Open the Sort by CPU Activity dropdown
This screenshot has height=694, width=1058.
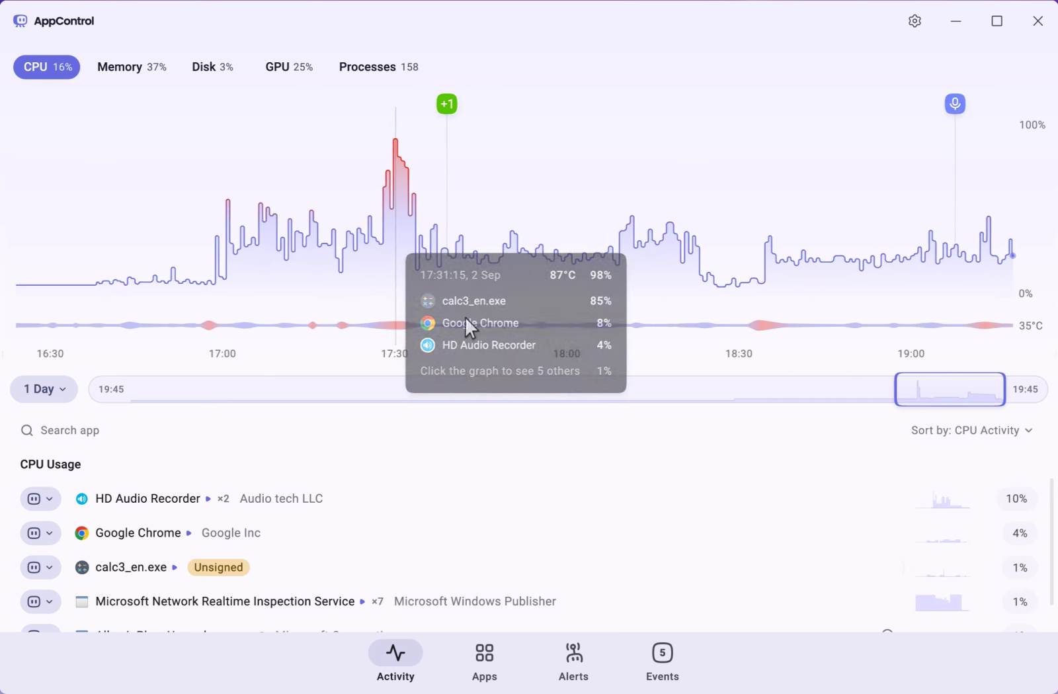click(971, 430)
